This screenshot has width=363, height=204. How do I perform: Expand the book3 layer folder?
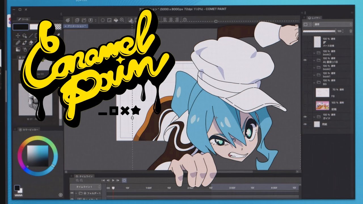pos(314,53)
